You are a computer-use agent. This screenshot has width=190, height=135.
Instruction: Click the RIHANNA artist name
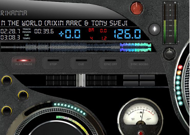tap(14, 13)
